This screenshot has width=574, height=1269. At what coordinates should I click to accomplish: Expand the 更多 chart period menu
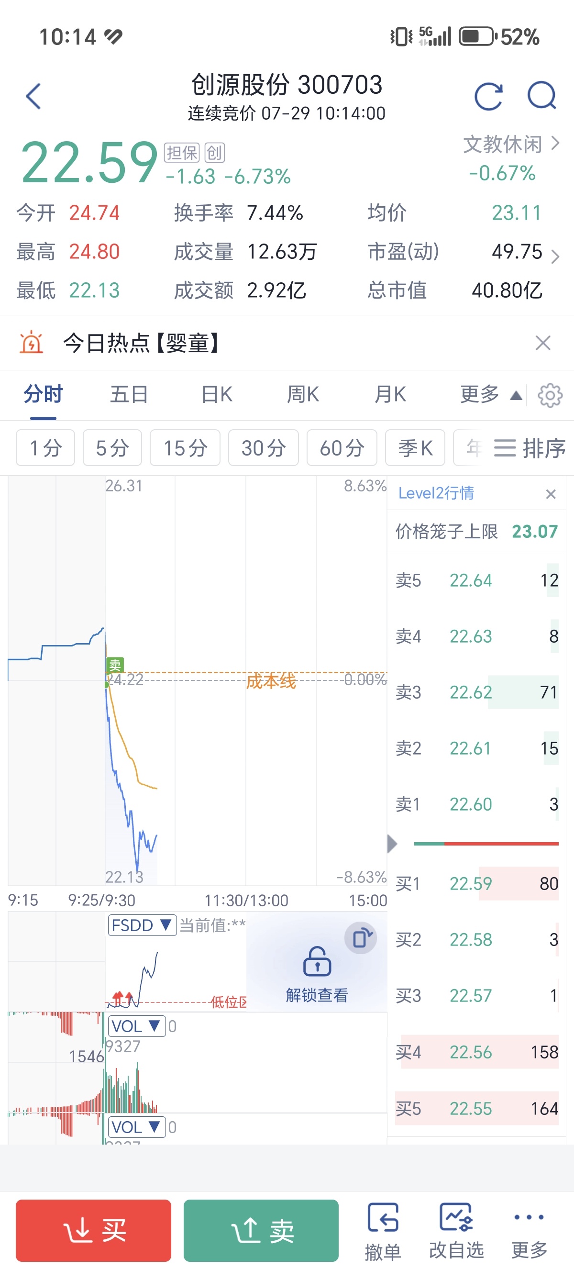point(491,395)
